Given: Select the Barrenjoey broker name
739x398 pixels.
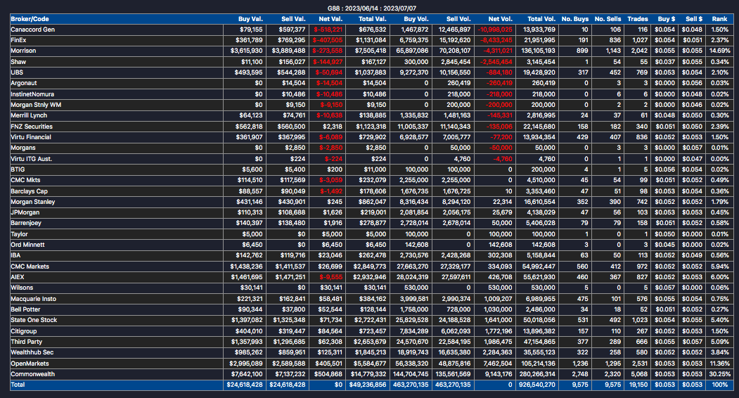Looking at the screenshot, I should pyautogui.click(x=26, y=223).
